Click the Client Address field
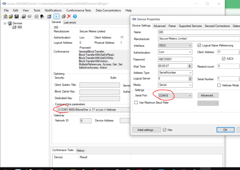 228,52
